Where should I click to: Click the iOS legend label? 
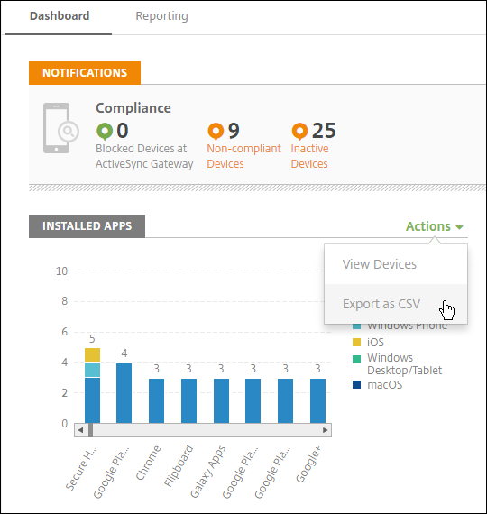coord(375,343)
